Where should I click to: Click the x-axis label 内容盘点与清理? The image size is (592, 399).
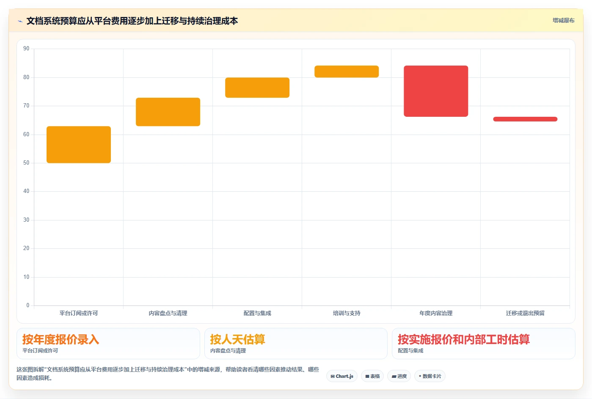168,313
